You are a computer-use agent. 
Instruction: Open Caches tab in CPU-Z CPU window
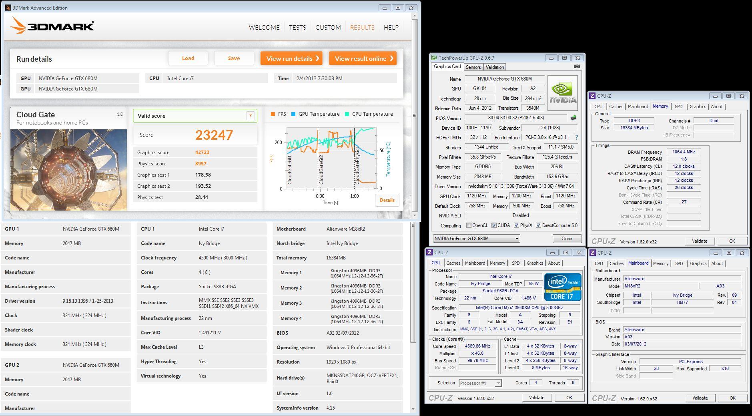click(453, 263)
